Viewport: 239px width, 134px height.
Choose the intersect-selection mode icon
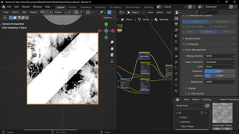[x=27, y=18]
